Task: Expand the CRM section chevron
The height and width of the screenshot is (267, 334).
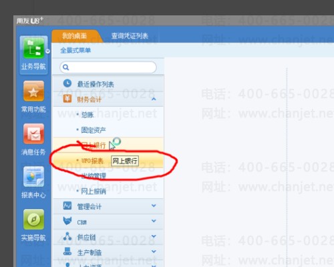Action: pyautogui.click(x=154, y=221)
